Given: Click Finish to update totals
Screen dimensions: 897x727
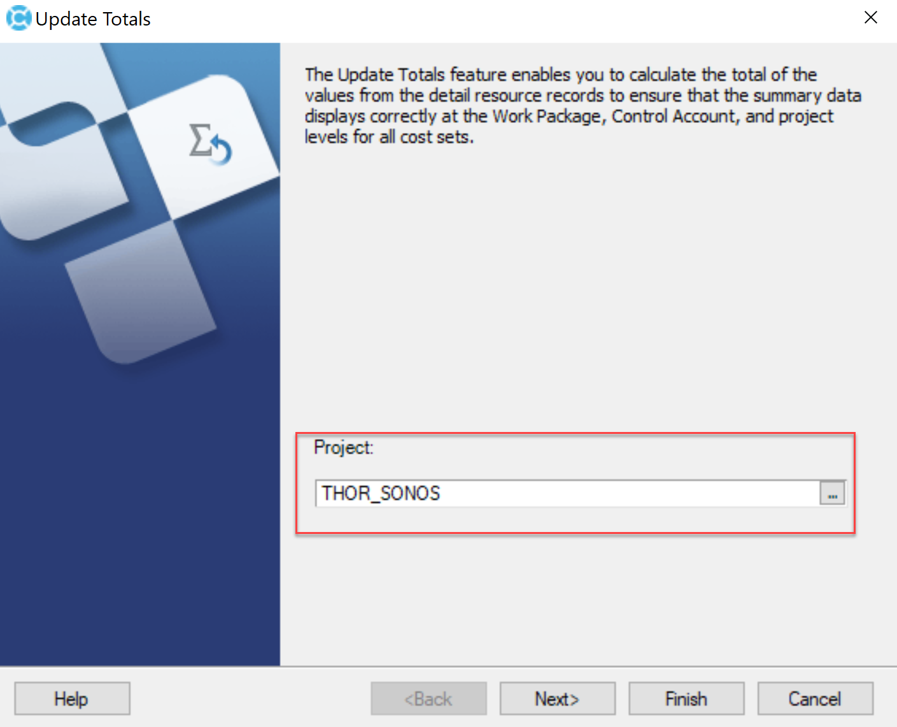Looking at the screenshot, I should [x=686, y=699].
